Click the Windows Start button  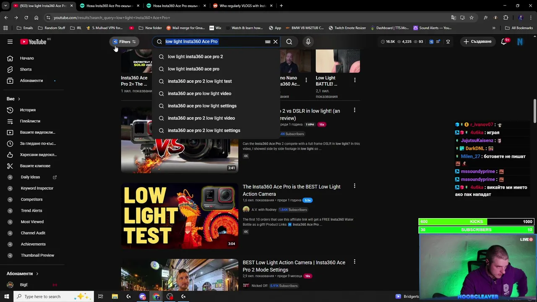6,297
